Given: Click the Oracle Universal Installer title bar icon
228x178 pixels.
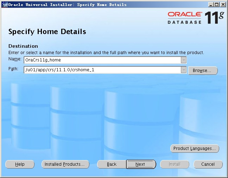Looking at the screenshot, I should click(4, 5).
